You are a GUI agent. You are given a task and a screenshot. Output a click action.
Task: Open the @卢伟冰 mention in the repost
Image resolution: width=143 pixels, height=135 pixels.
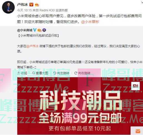click(32, 46)
